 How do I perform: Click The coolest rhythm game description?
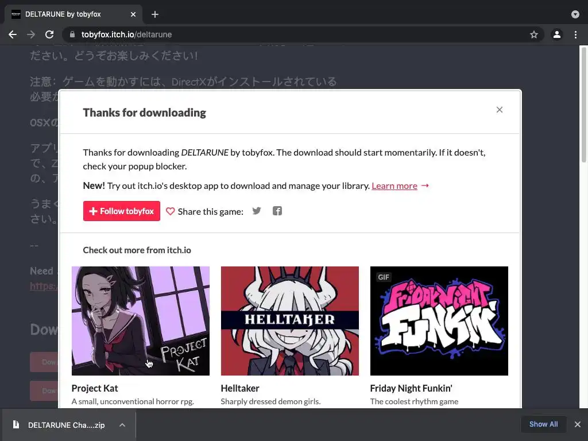[414, 401]
